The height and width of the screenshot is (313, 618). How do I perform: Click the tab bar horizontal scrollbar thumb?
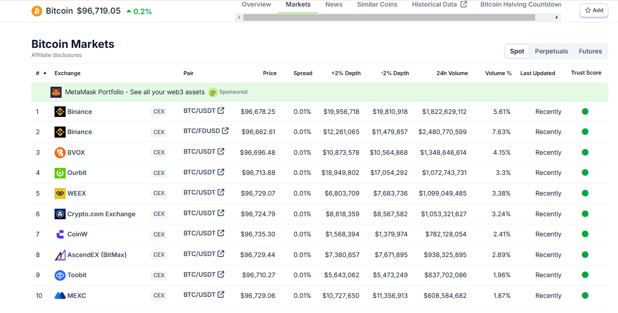(x=389, y=17)
